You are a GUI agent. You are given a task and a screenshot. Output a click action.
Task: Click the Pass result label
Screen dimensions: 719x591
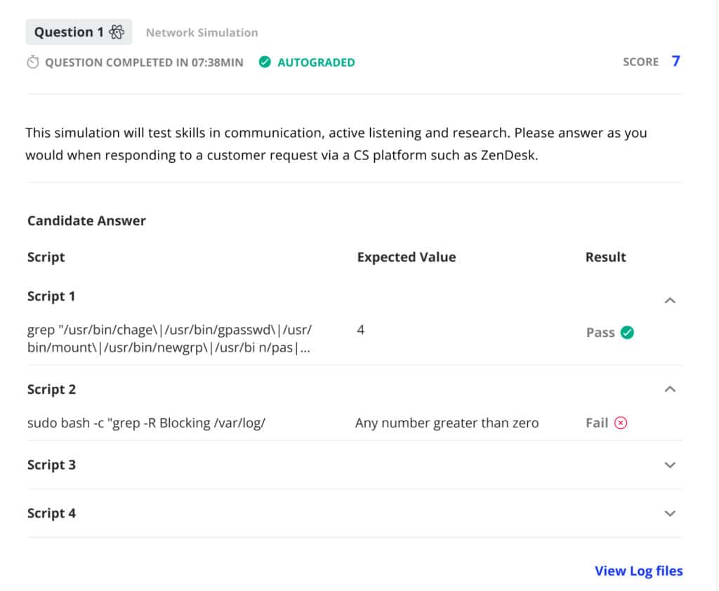[600, 333]
